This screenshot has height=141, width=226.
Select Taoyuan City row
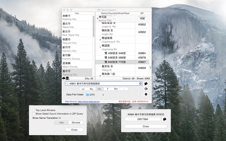pos(77,41)
